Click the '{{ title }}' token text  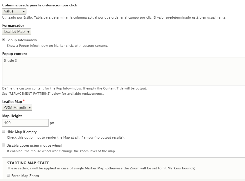point(11,60)
